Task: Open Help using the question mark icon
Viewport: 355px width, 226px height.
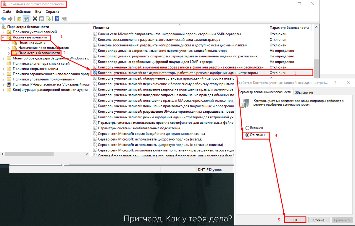Action: [57, 18]
